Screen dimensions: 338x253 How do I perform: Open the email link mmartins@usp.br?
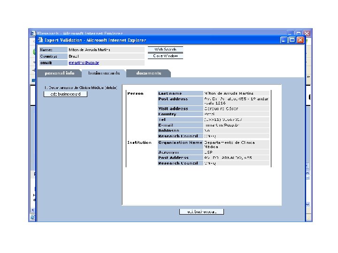(x=84, y=63)
